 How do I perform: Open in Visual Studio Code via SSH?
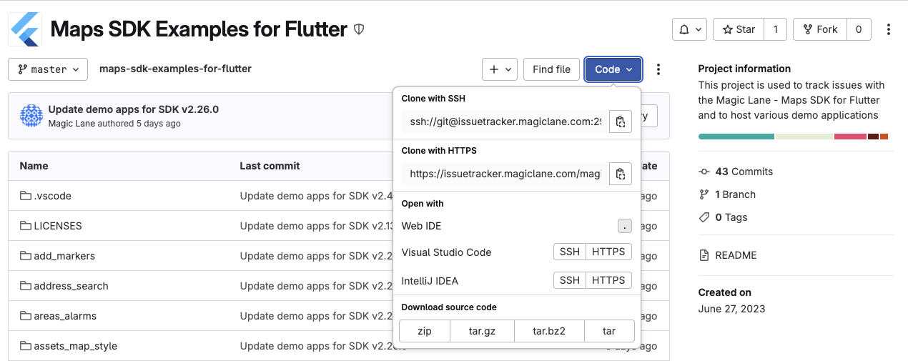[570, 252]
